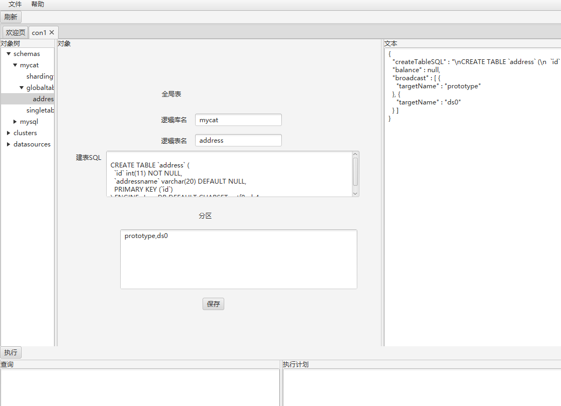Select the singletables tree item

[x=40, y=110]
